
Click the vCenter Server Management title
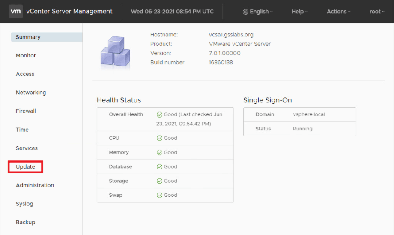[70, 12]
